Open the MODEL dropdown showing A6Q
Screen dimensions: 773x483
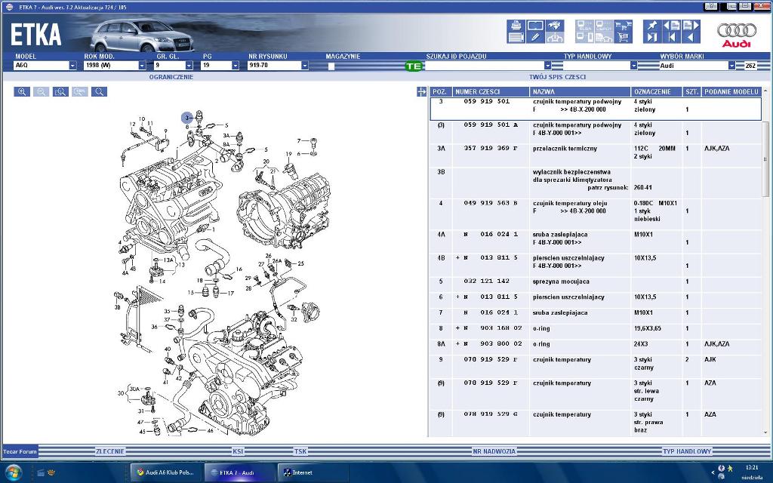tap(72, 66)
